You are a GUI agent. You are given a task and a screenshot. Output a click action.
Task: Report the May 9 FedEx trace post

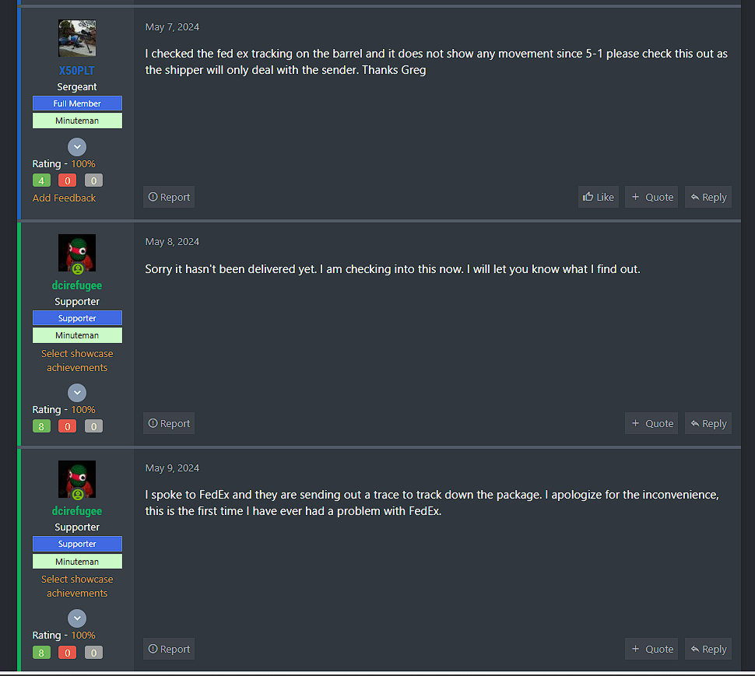coord(169,649)
